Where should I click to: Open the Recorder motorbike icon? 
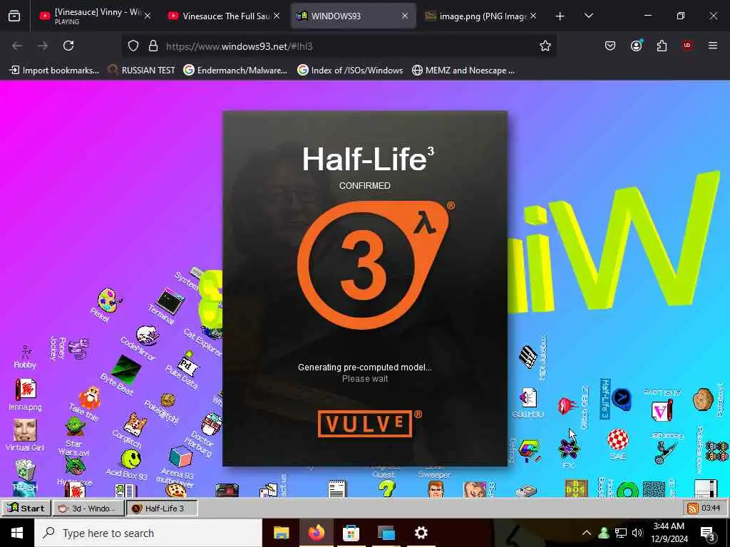(x=664, y=452)
